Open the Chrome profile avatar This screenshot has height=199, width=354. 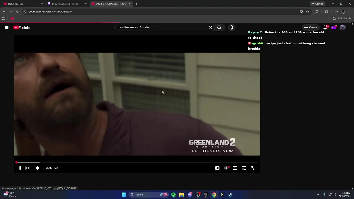343,12
